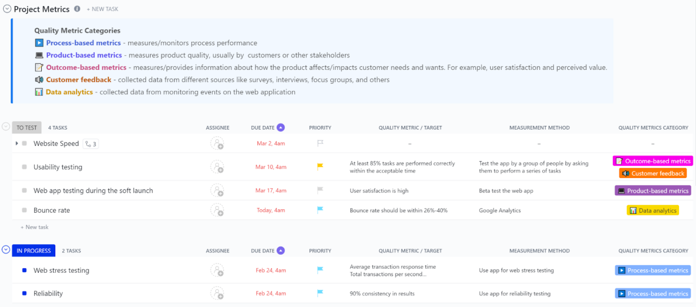Open the Web app testing during soft launch task

coord(93,190)
